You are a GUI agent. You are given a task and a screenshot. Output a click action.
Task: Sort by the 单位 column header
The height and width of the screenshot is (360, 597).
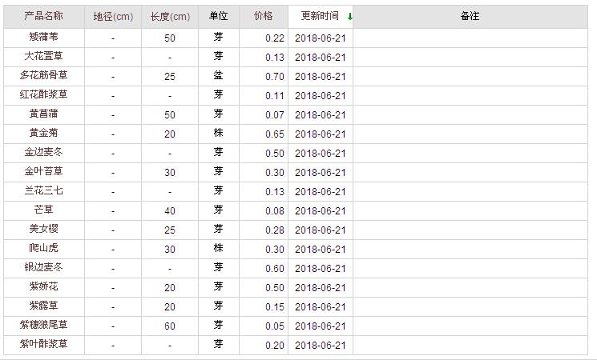pos(218,16)
